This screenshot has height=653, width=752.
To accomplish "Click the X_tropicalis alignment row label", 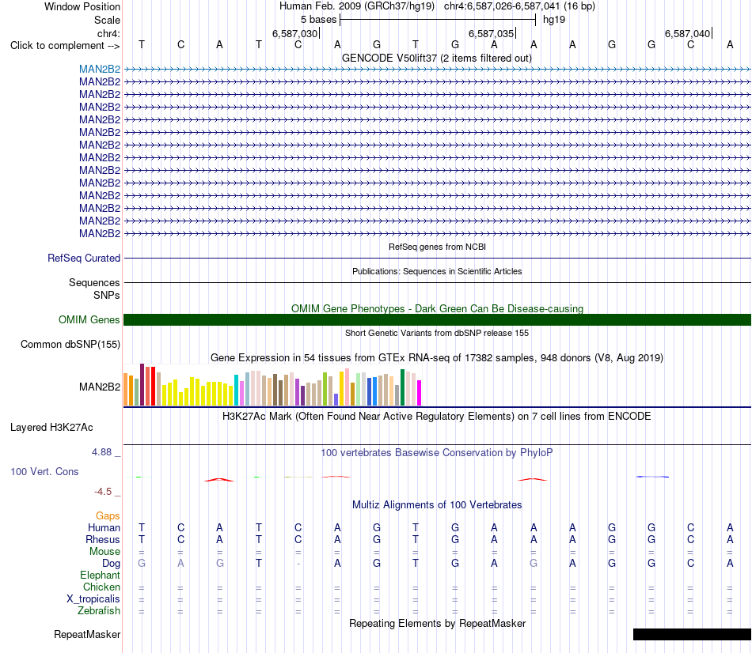I will pos(93,599).
